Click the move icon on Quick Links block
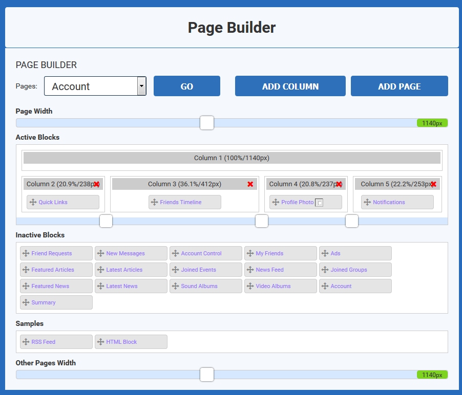 pos(33,202)
